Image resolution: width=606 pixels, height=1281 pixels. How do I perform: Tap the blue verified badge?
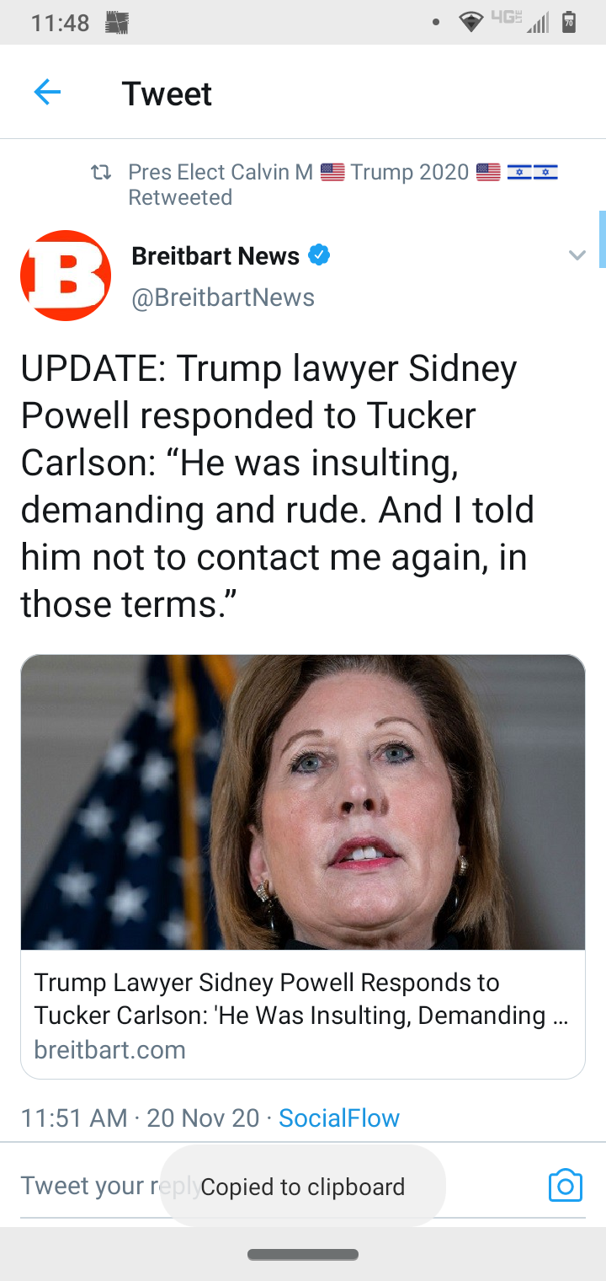coord(319,255)
